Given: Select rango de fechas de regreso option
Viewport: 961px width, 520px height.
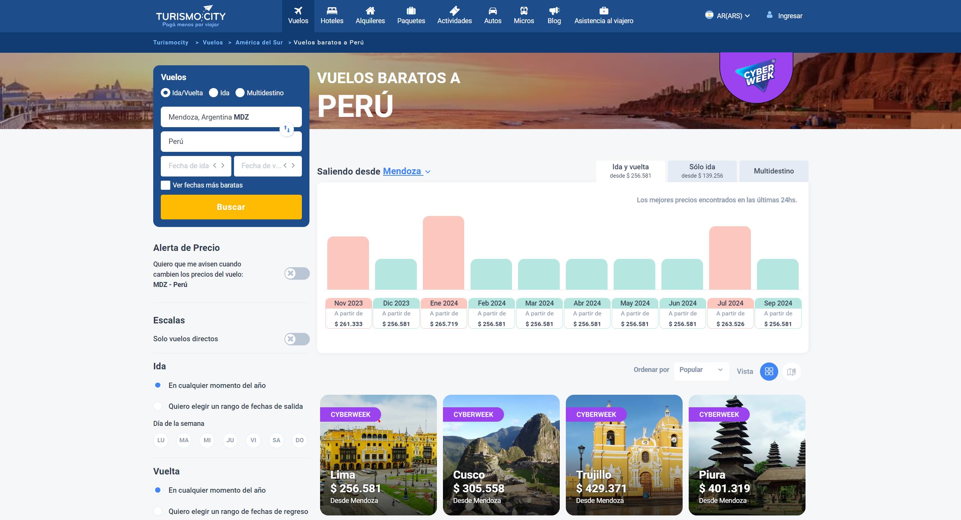Looking at the screenshot, I should tap(158, 511).
